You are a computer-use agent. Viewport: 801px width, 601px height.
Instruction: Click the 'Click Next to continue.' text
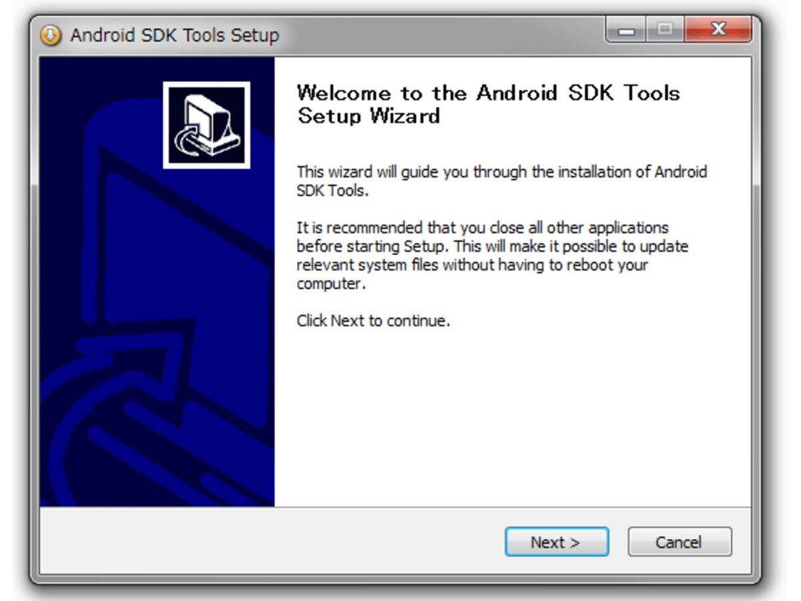click(x=373, y=321)
